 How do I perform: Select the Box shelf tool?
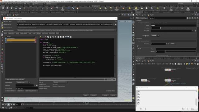coord(3,9)
